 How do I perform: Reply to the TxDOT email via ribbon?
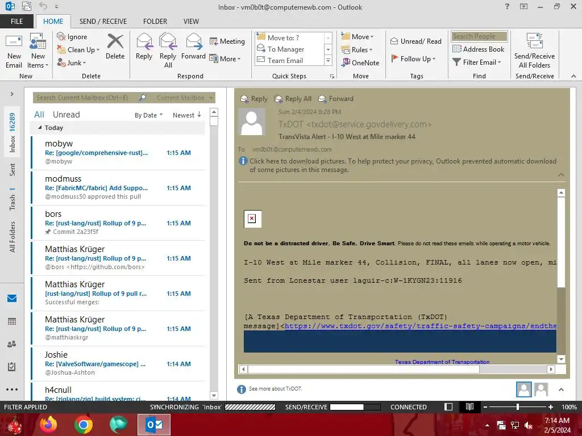click(144, 47)
